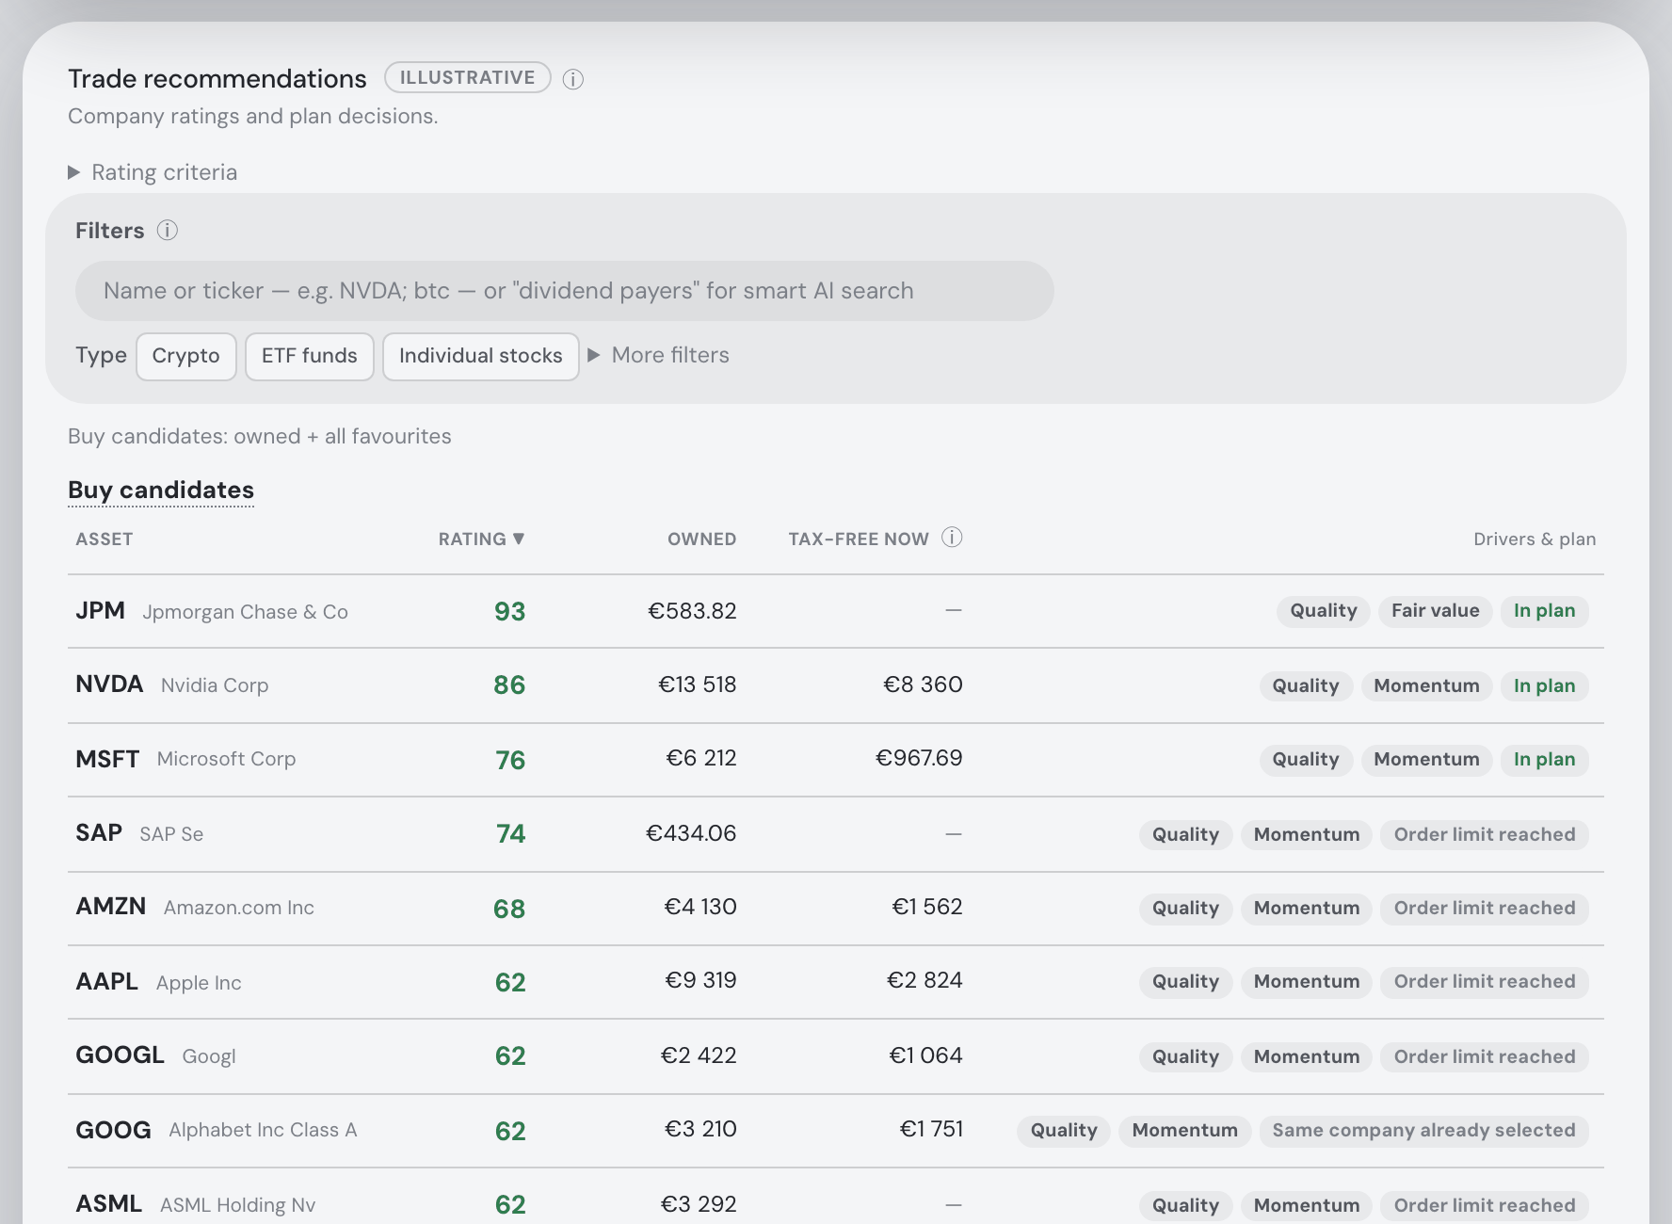Open the SAP Se row
Image resolution: width=1672 pixels, height=1224 pixels.
tap(836, 834)
